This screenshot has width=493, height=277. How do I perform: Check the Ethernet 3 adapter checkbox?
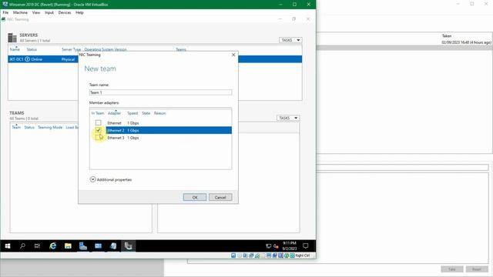click(98, 137)
